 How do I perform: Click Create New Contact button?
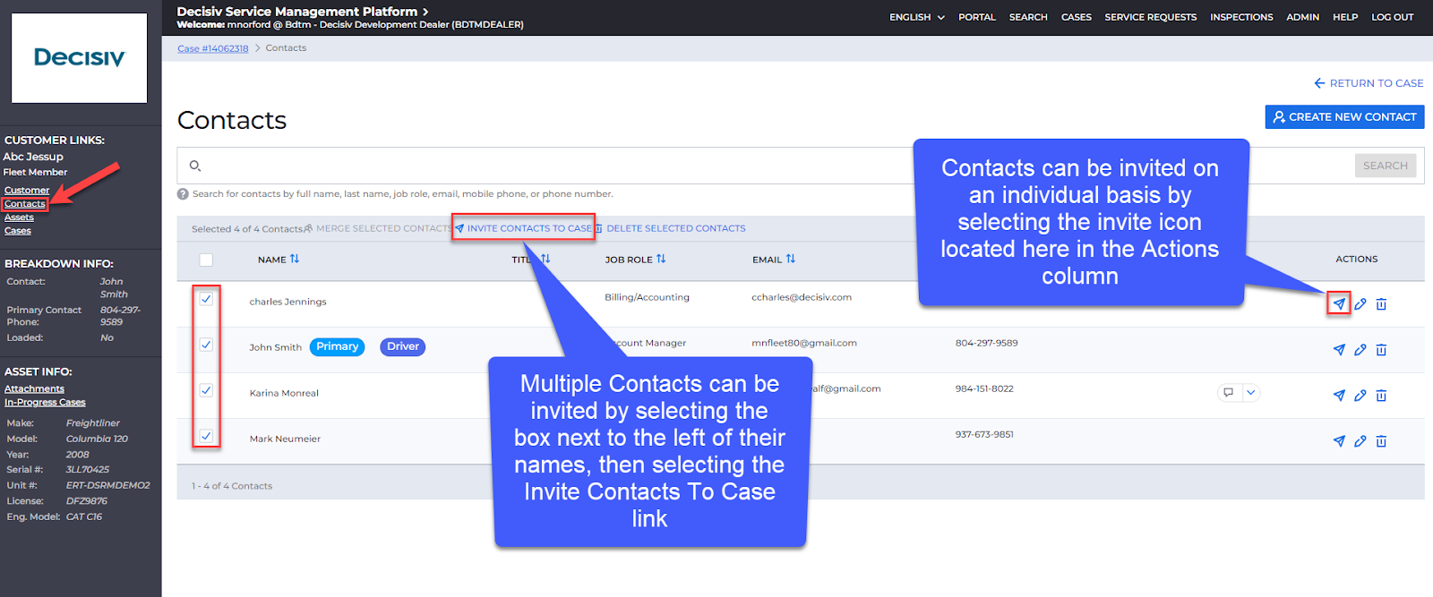pos(1344,117)
